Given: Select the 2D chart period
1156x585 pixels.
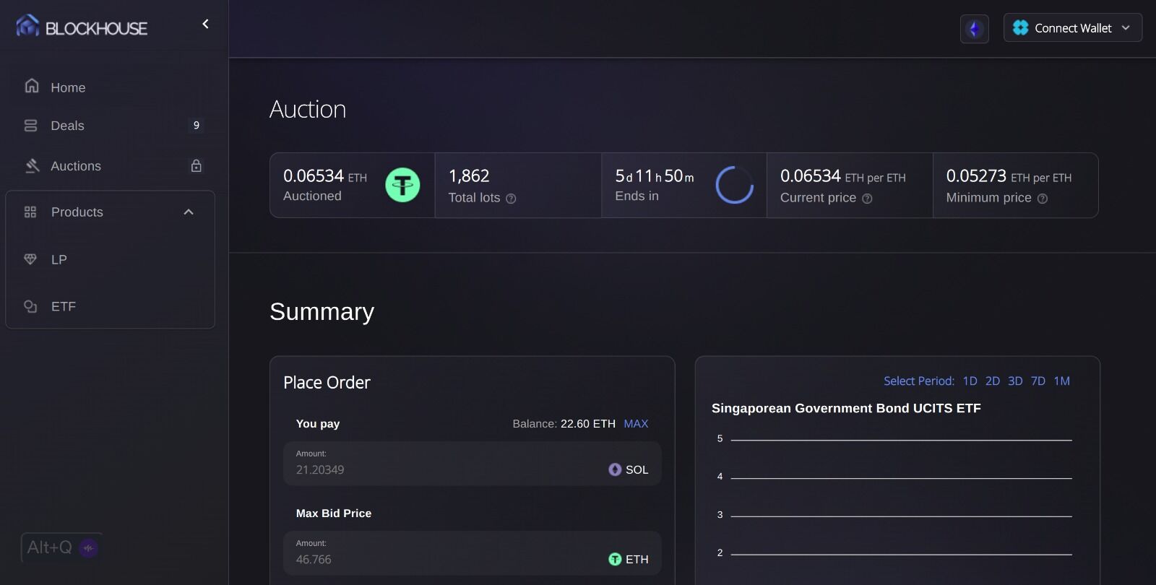Looking at the screenshot, I should pyautogui.click(x=993, y=381).
